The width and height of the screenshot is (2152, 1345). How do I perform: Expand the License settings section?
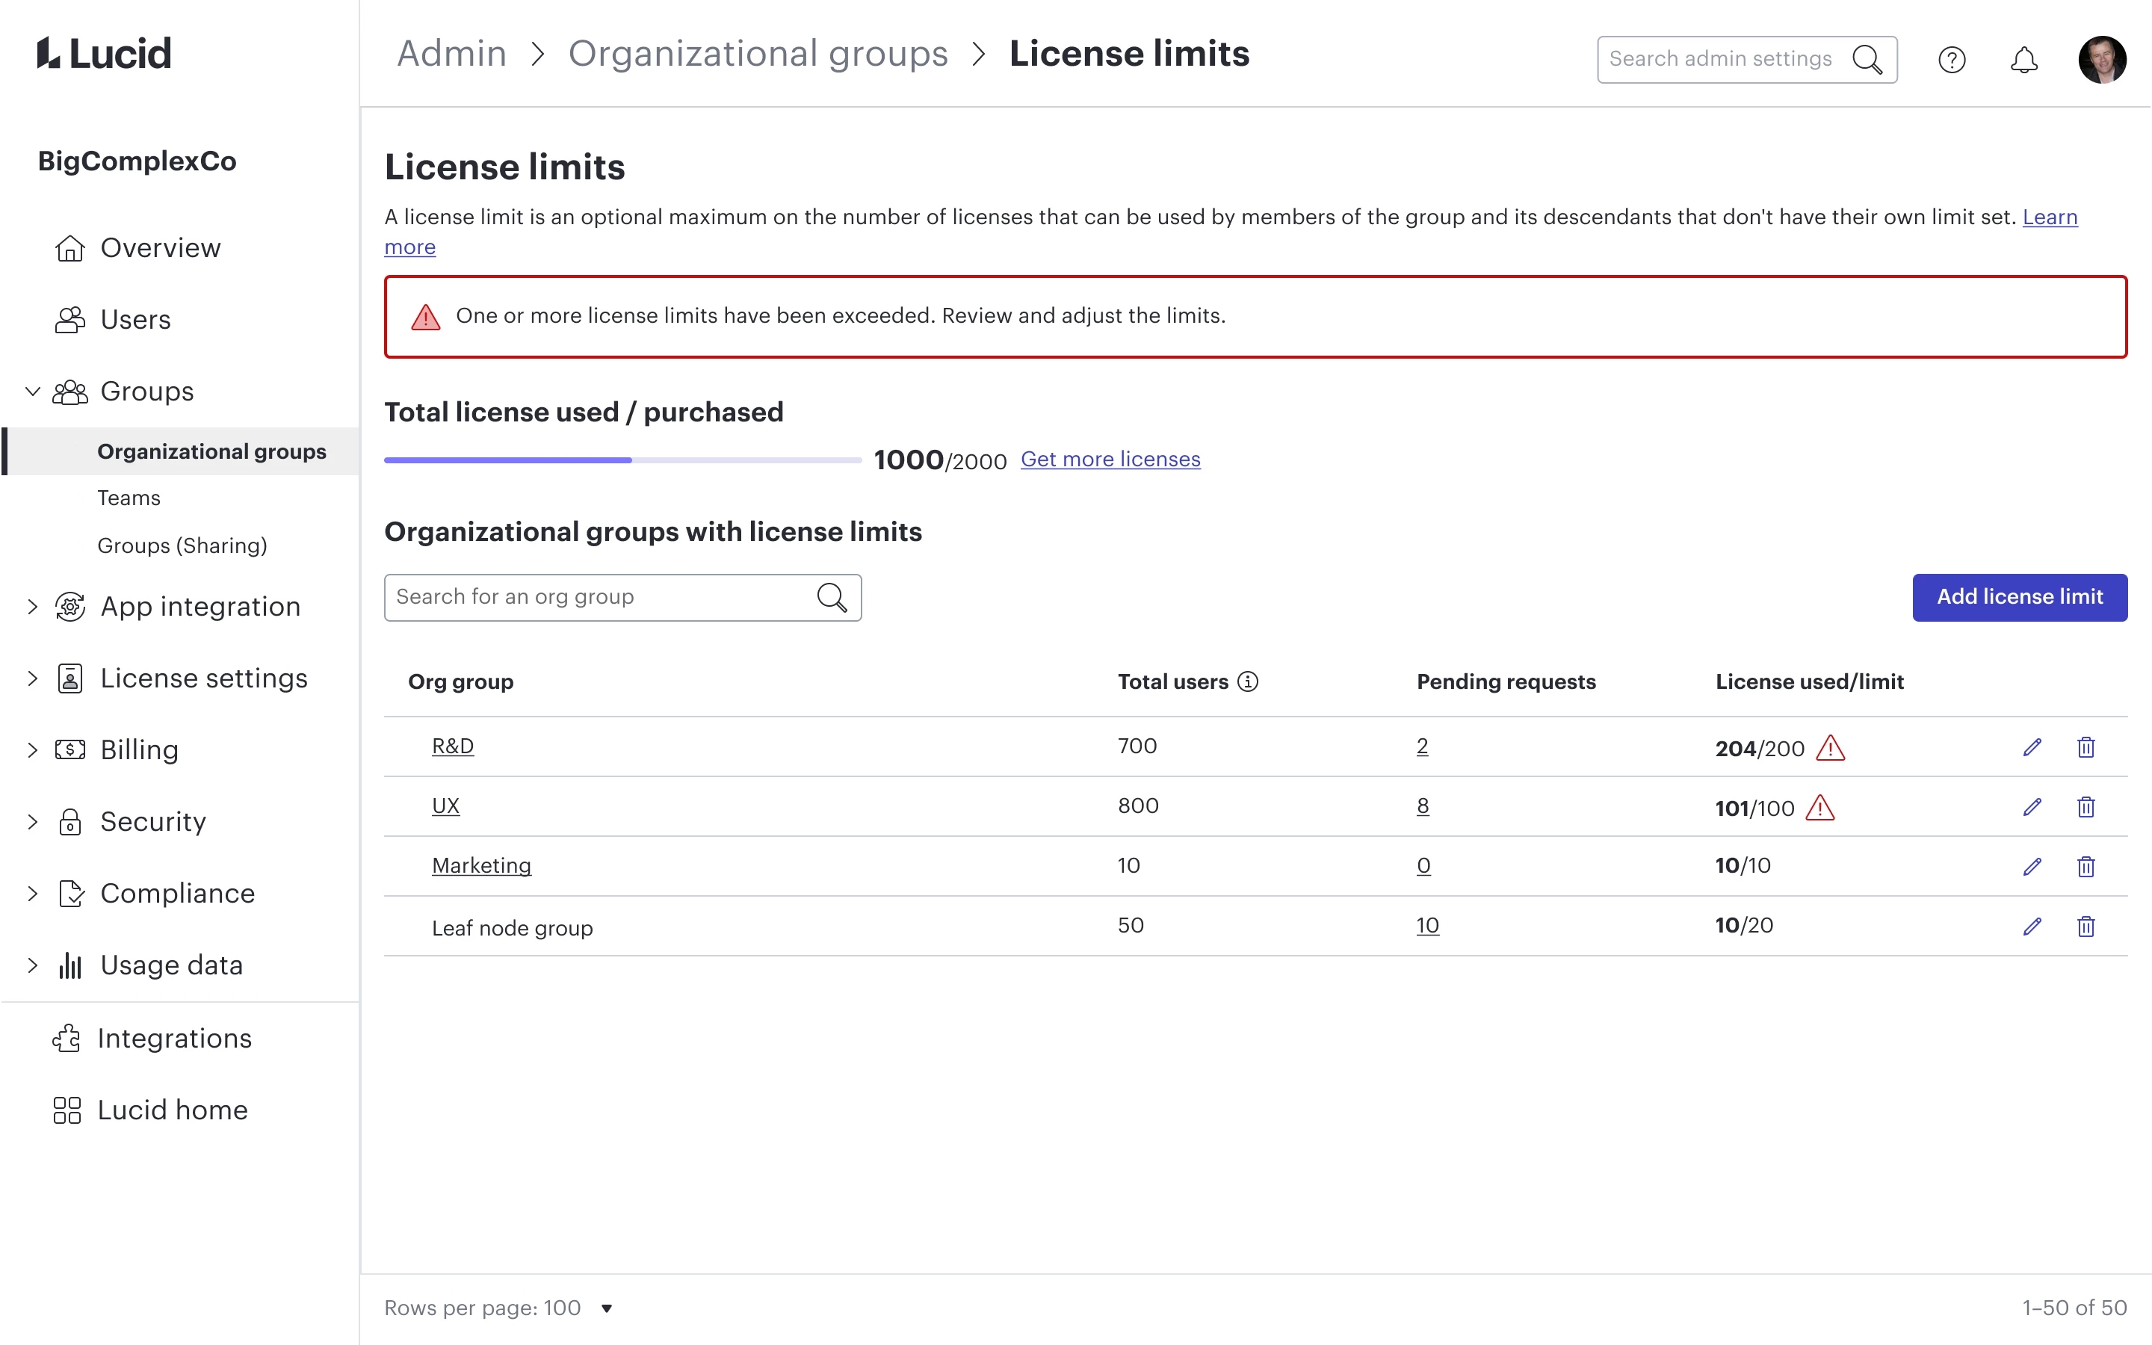click(x=33, y=678)
